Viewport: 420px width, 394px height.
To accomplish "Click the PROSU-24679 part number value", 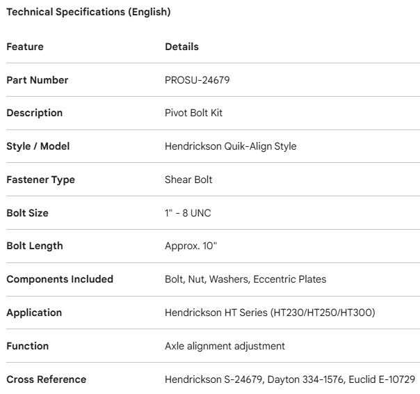I will click(197, 80).
